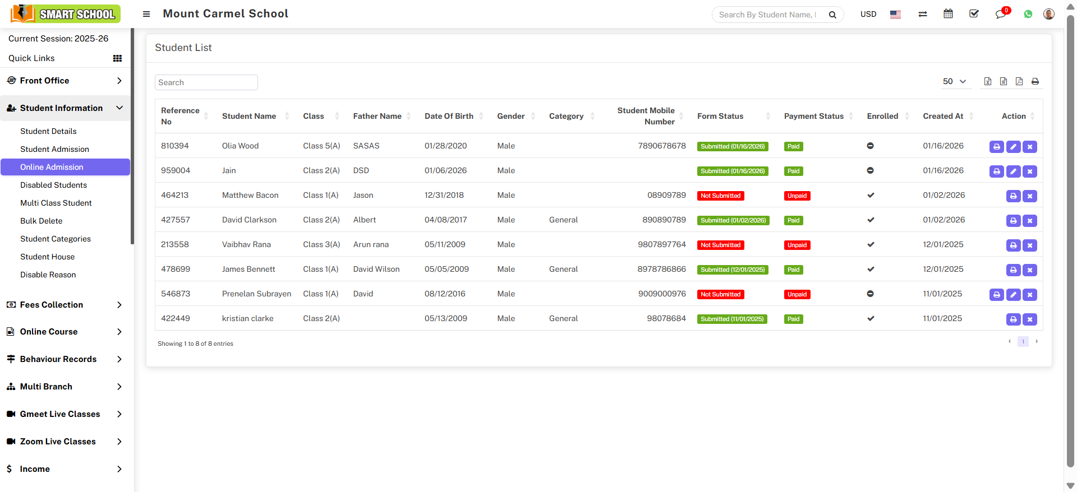Open Disabled Students in sidebar
Screen dimensions: 1077x492
click(53, 185)
